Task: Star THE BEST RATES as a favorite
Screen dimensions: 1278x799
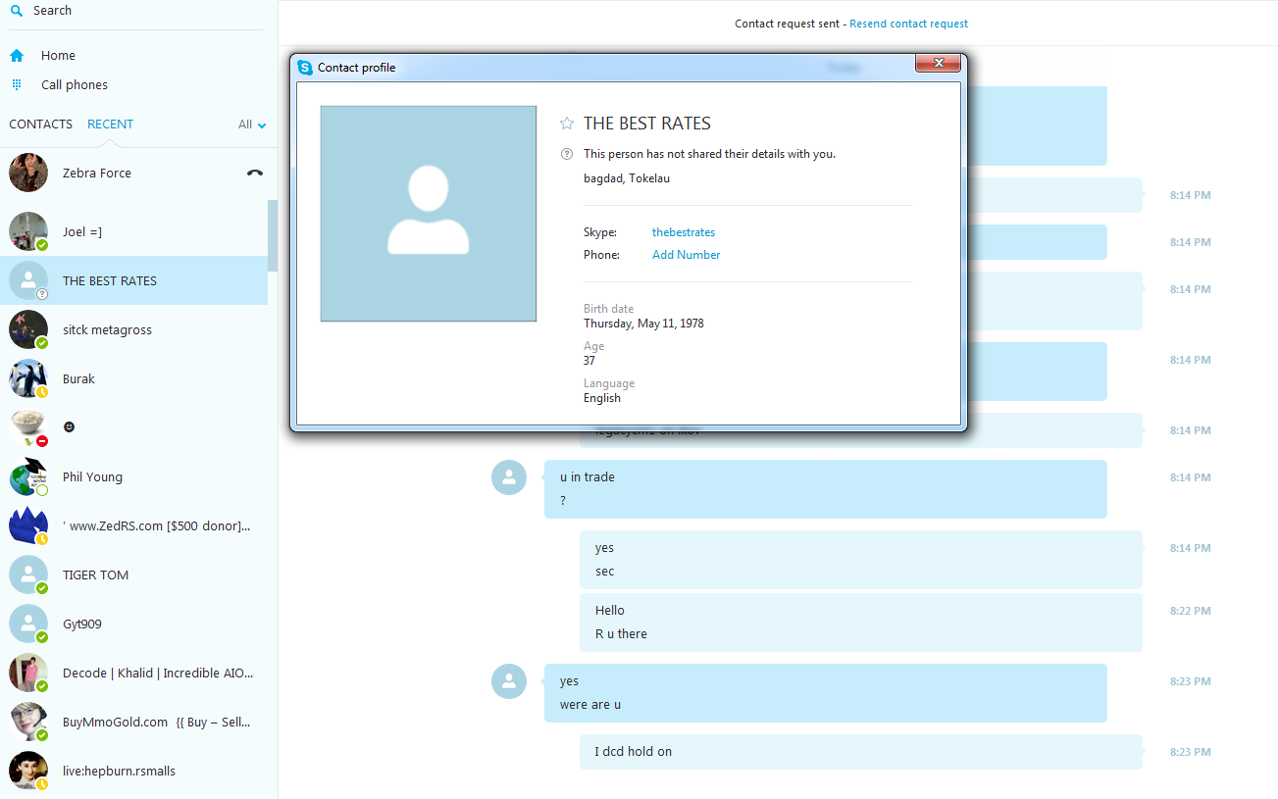Action: (x=567, y=124)
